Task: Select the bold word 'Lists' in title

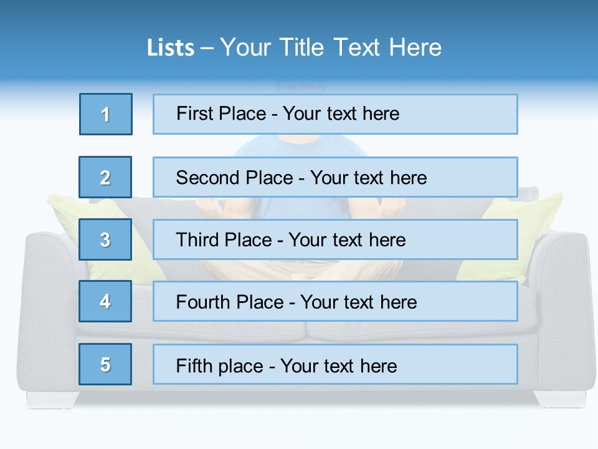Action: tap(170, 48)
